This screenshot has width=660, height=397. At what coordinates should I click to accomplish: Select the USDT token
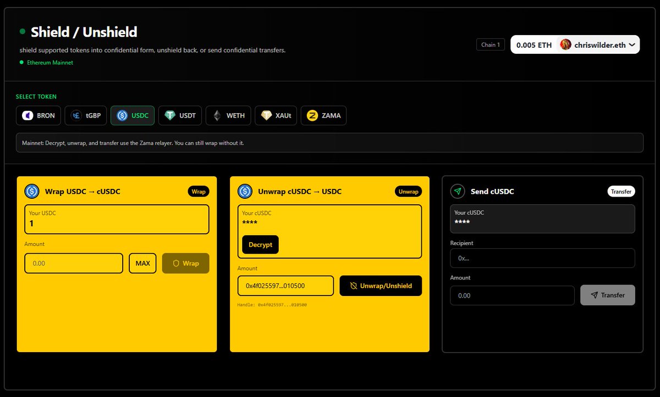(x=180, y=115)
